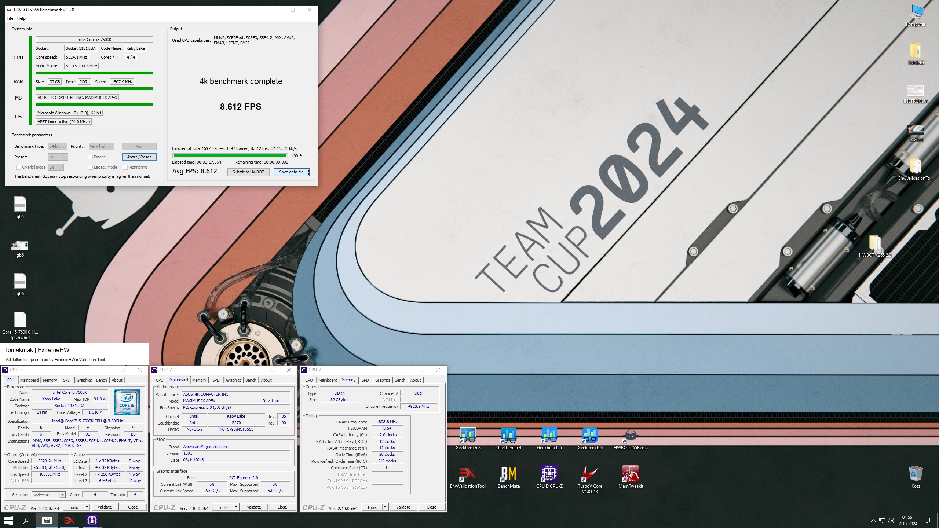Open the TC2024 desktop icon

916,133
